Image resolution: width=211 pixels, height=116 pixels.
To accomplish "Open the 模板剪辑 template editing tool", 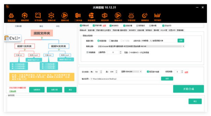I will (x=25, y=17).
